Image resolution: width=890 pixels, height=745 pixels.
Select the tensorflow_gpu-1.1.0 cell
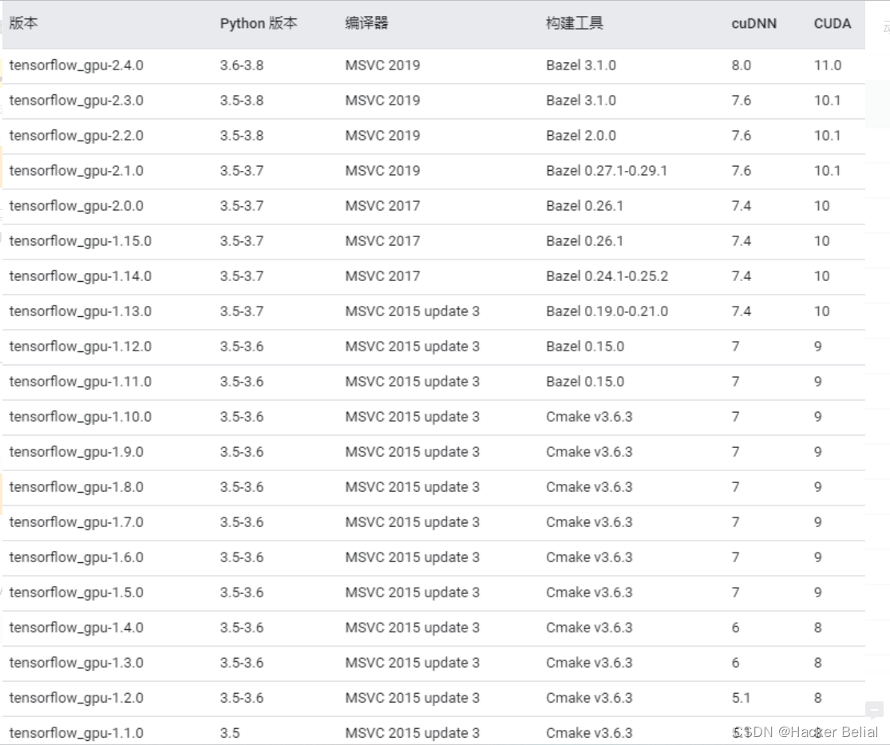tap(76, 734)
